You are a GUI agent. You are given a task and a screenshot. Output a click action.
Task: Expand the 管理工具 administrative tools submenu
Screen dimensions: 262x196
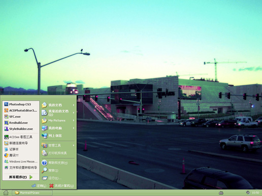coord(58,145)
